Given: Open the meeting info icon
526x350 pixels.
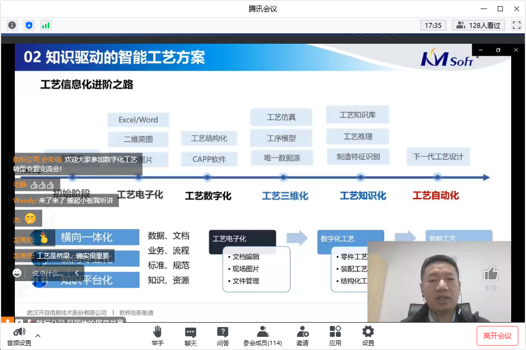Looking at the screenshot, I should coord(12,25).
